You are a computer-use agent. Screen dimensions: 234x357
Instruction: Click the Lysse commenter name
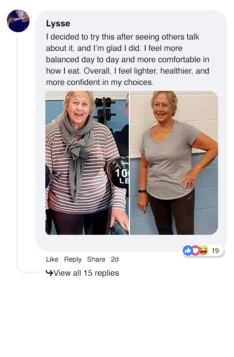[58, 24]
